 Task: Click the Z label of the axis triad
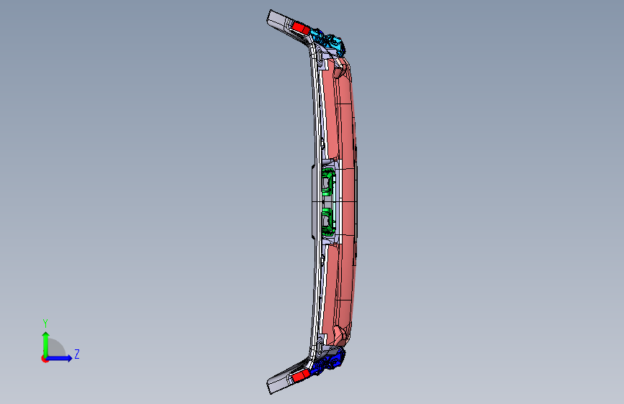[77, 354]
